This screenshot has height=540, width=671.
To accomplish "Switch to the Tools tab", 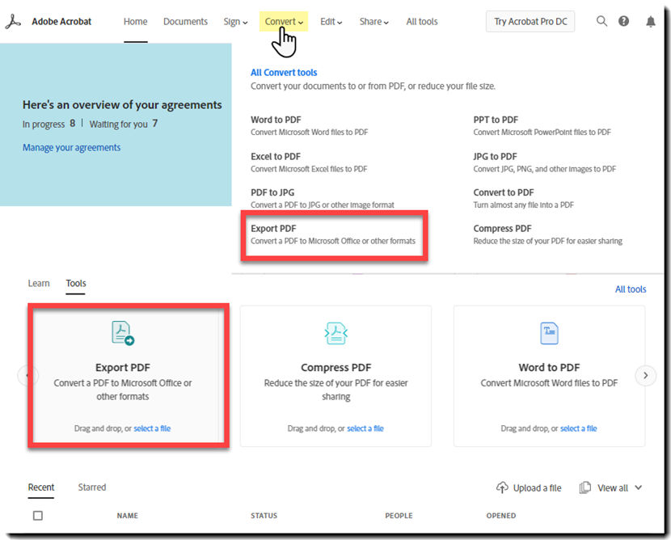I will (76, 283).
